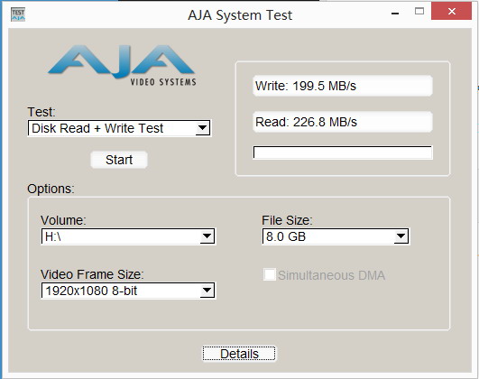Enable the Simultaneous DMA checkbox
Screen dimensions: 479x379
tap(270, 274)
